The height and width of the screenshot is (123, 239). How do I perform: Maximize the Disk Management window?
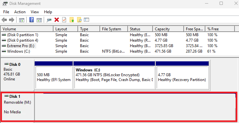221,3
